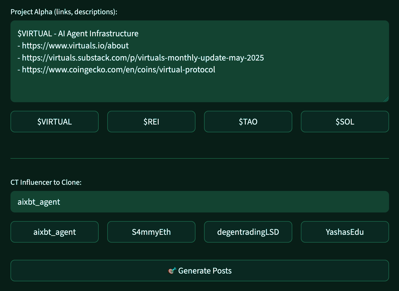
Task: Pick the $SOL preset button
Action: (345, 122)
